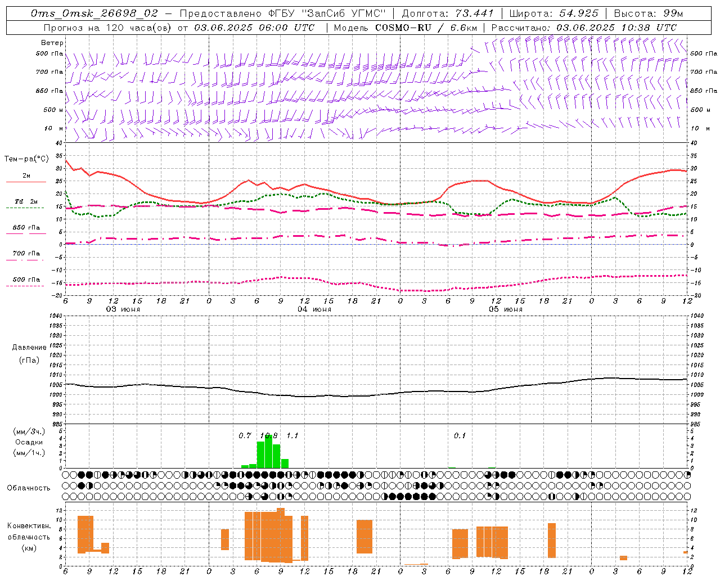The image size is (720, 576).
Task: Click the Осадки panel label
Action: (x=29, y=442)
